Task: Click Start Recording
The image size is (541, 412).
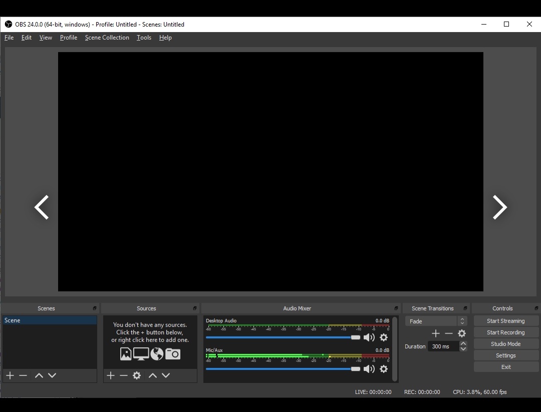Action: [x=506, y=333]
